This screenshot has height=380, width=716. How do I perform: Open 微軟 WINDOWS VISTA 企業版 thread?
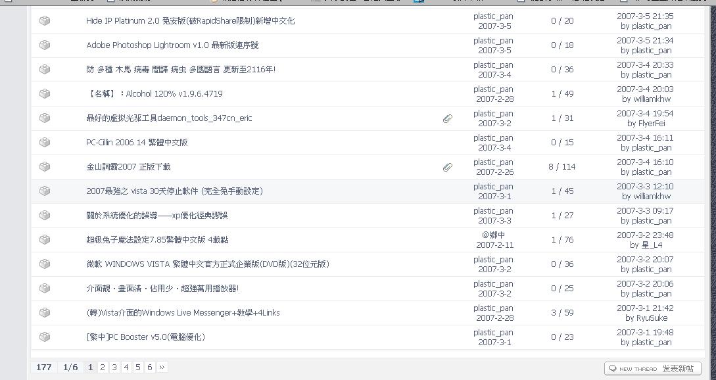(208, 264)
